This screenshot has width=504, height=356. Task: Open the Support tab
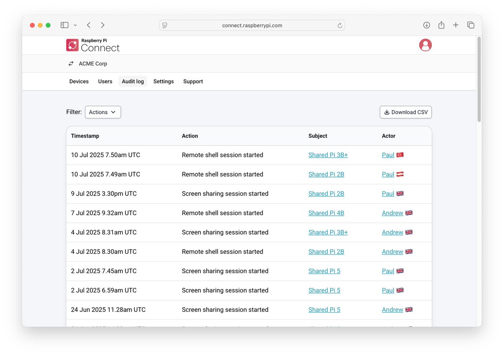pyautogui.click(x=193, y=82)
